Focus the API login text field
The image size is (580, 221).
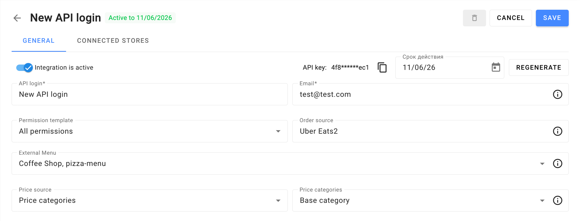point(149,94)
